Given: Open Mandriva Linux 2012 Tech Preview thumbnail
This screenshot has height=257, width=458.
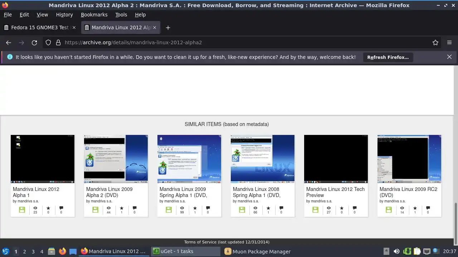Looking at the screenshot, I should pyautogui.click(x=336, y=159).
